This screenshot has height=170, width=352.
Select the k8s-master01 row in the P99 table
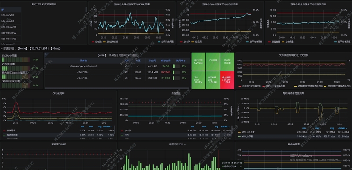pos(11,27)
